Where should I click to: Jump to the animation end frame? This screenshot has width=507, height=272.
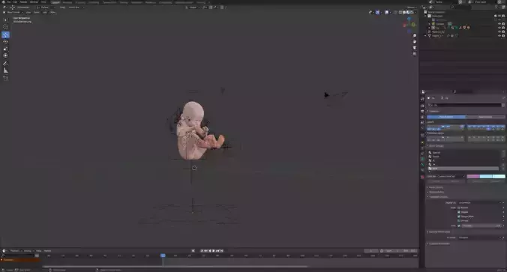point(221,251)
